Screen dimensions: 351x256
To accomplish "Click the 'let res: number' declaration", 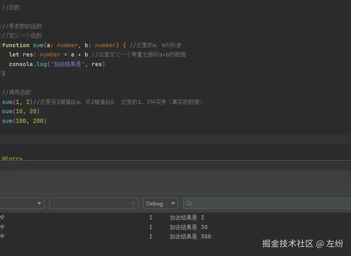I will (x=35, y=55).
